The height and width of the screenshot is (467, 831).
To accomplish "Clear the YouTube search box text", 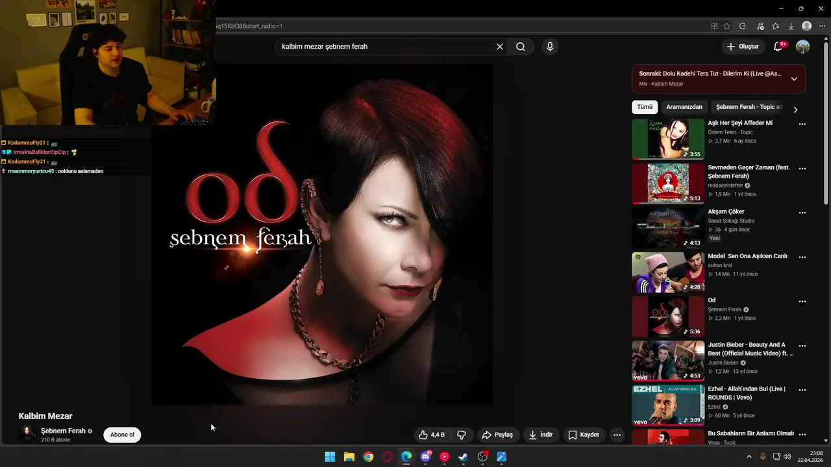I will coord(500,47).
